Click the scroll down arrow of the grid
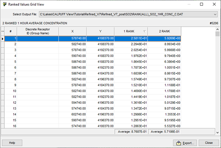Viewport: 221px width, 148px height. 217,133
